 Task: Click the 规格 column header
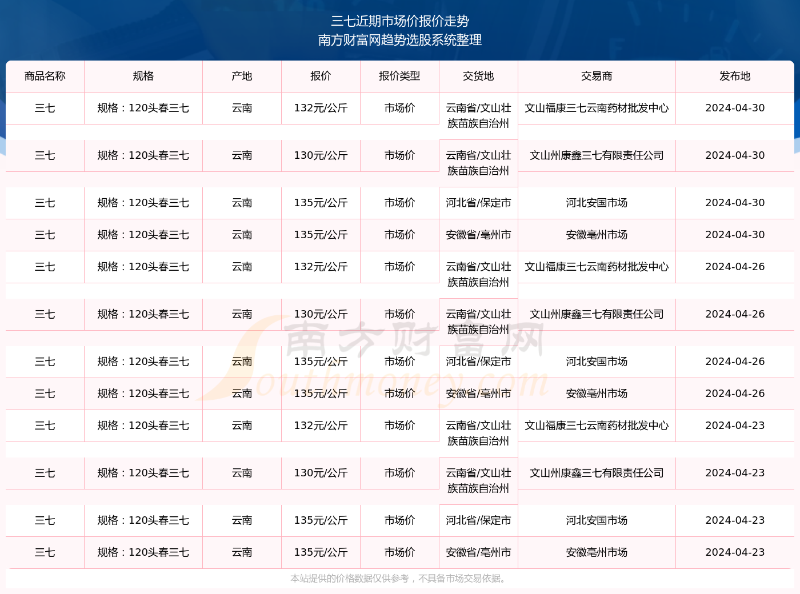point(143,75)
